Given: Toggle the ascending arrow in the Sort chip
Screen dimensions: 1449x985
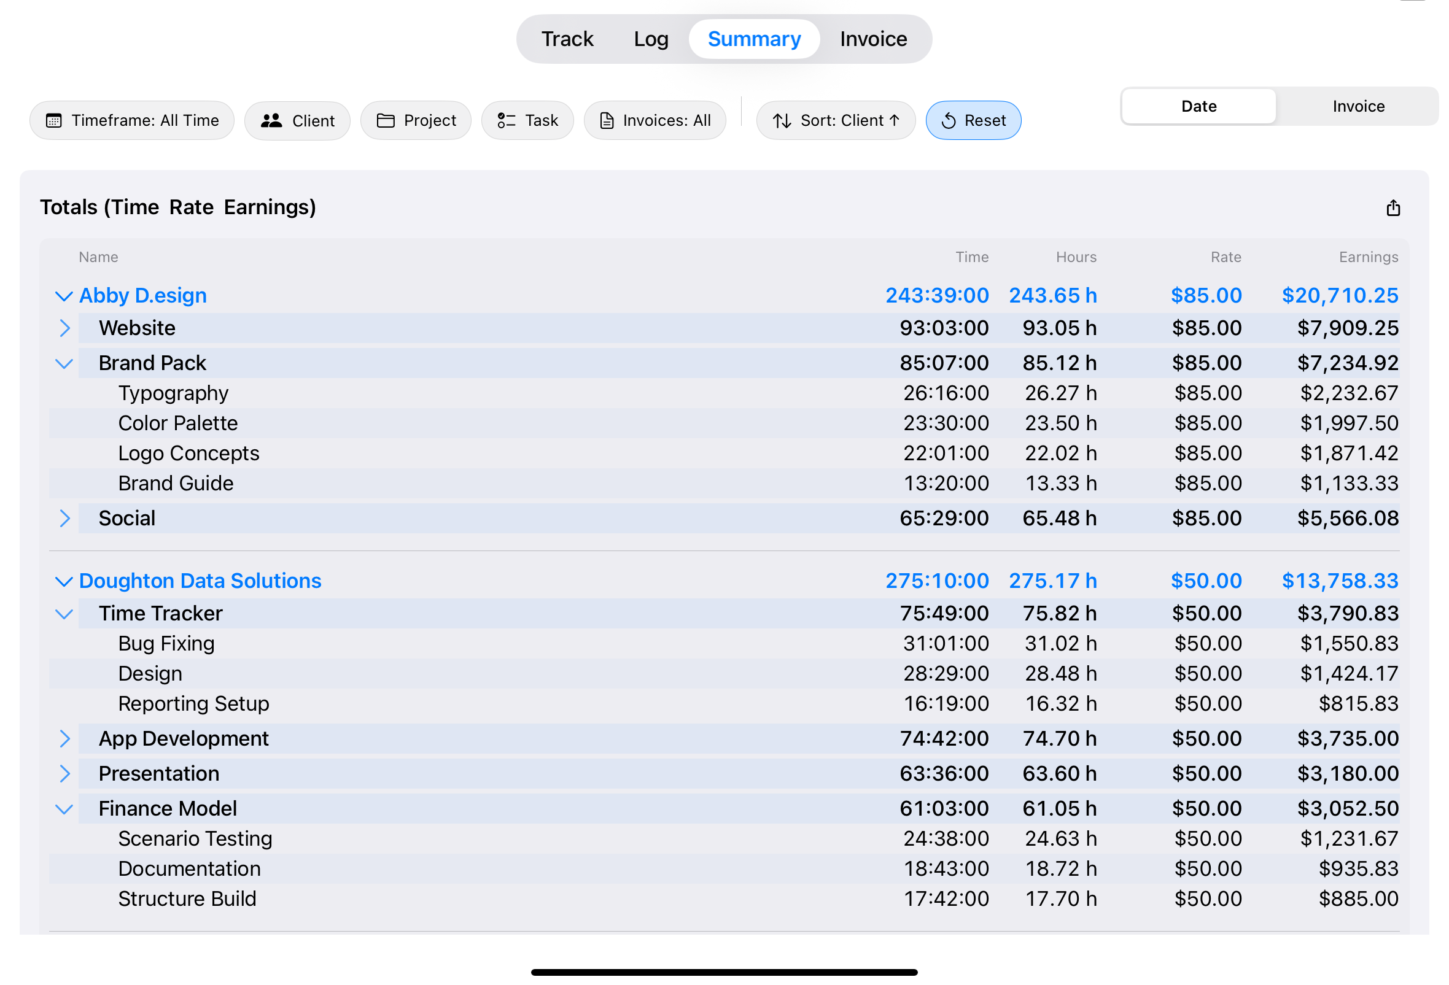Looking at the screenshot, I should (x=894, y=120).
